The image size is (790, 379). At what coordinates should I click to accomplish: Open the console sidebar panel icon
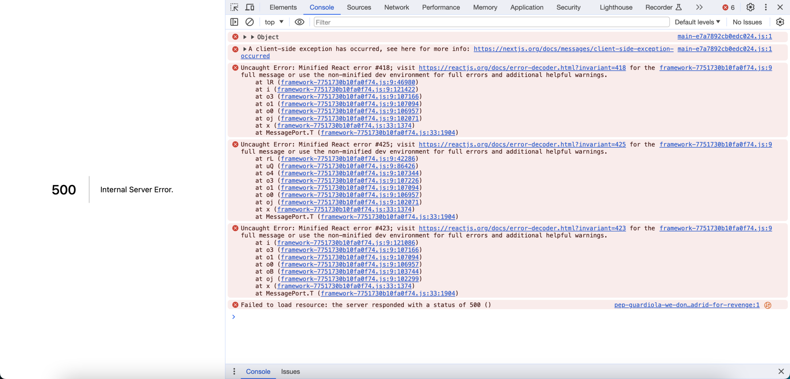coord(234,22)
